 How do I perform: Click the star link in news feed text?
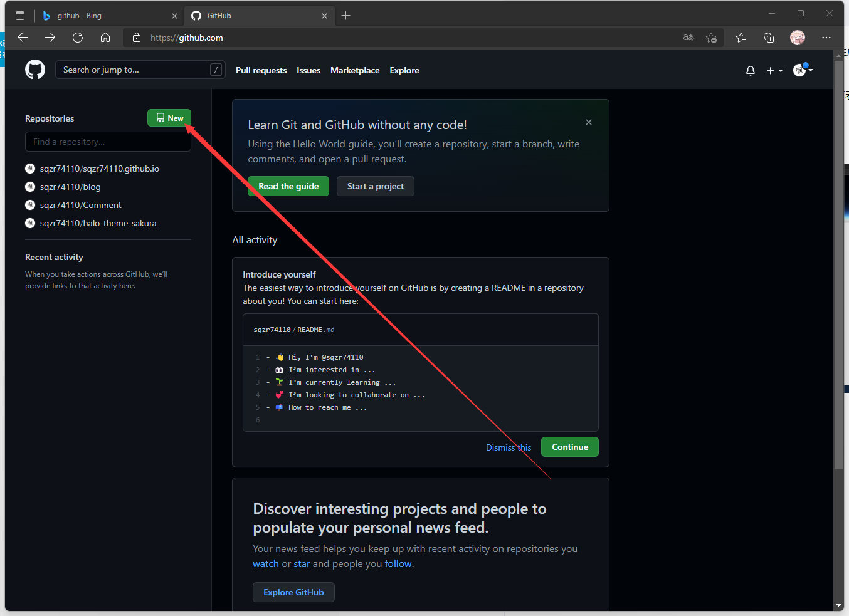(x=302, y=564)
